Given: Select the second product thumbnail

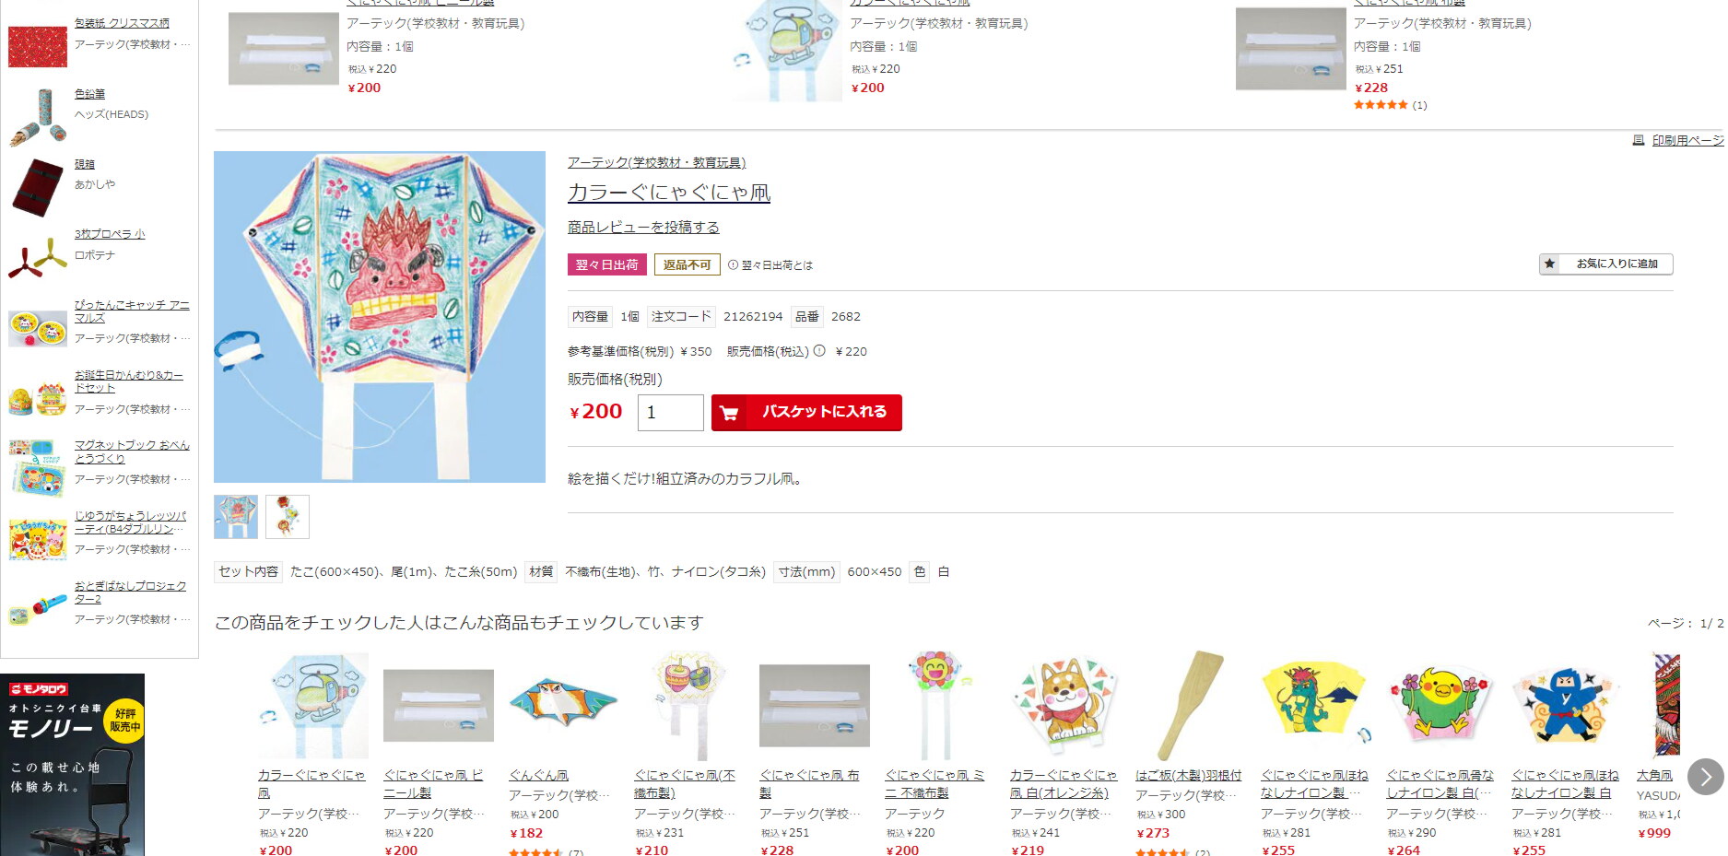Looking at the screenshot, I should (288, 517).
